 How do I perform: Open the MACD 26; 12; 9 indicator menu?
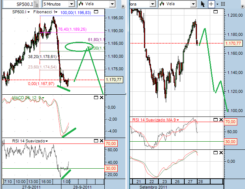(x=43, y=98)
